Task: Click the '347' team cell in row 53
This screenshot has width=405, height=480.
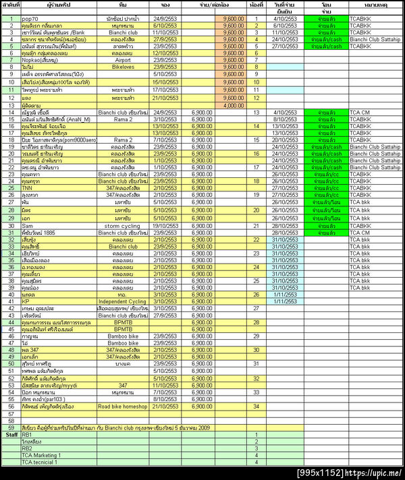Action: pos(123,386)
